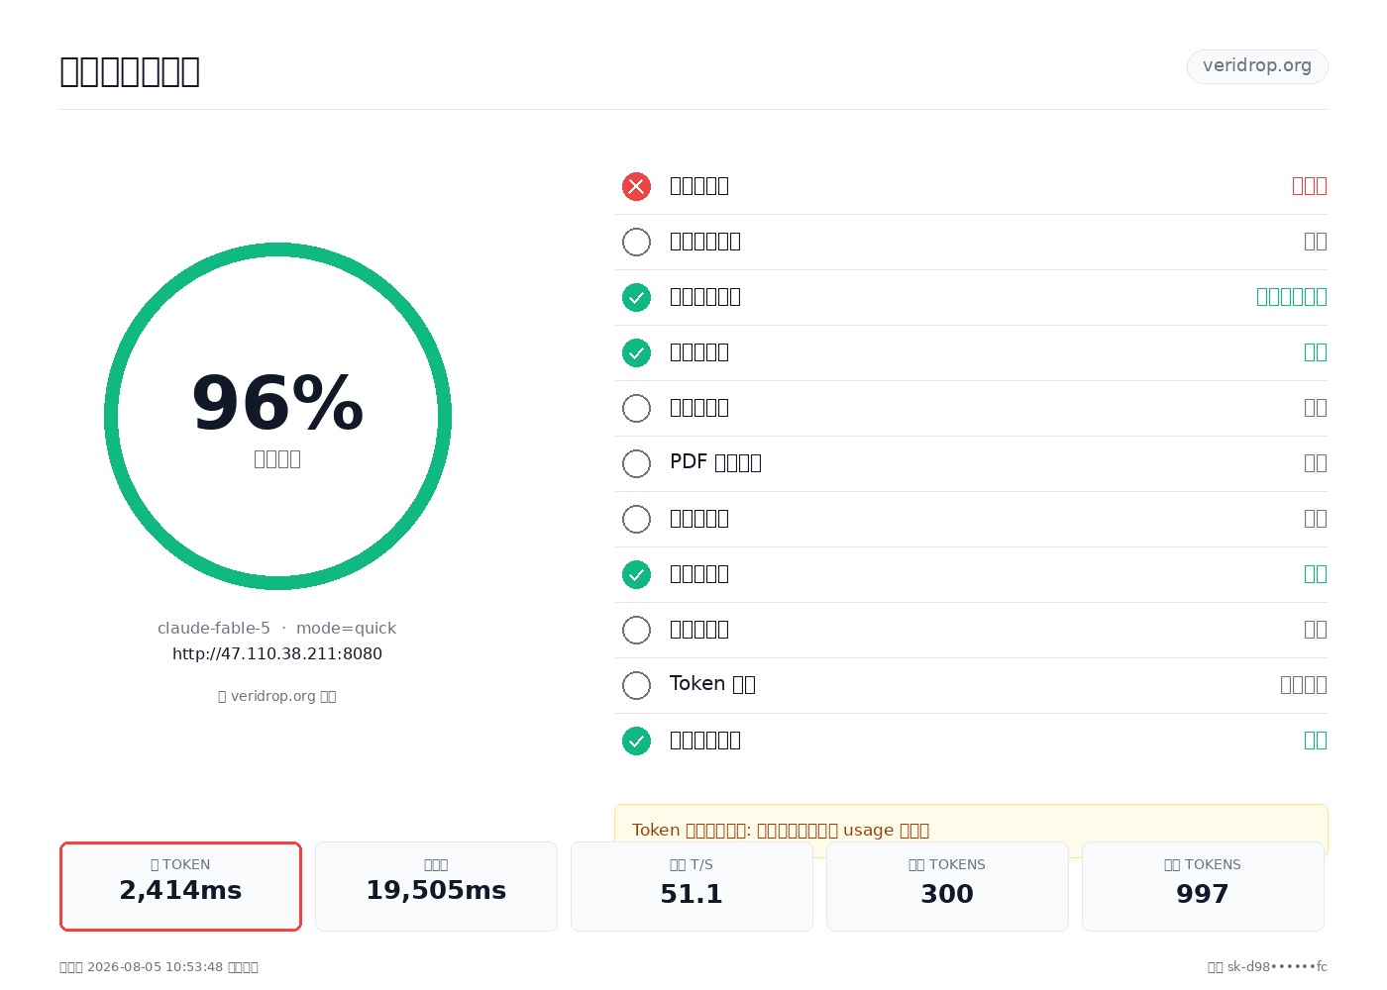Click the TOKENS card showing 300
Viewport: 1387px width, 990px height.
947,886
